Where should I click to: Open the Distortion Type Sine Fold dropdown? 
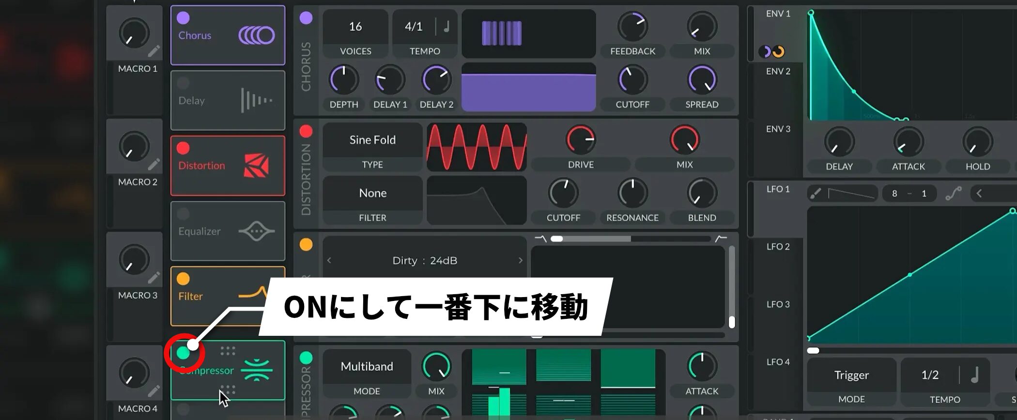pyautogui.click(x=372, y=140)
